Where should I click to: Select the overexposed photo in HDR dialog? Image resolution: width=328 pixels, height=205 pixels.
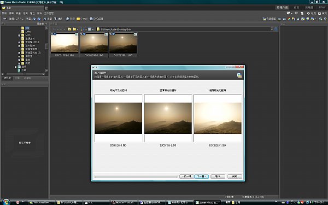coord(218,118)
